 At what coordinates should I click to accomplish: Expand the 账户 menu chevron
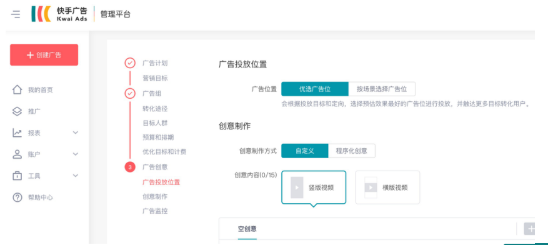[x=76, y=154]
